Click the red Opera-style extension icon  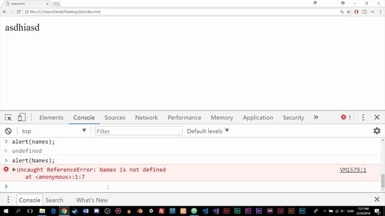tap(356, 12)
